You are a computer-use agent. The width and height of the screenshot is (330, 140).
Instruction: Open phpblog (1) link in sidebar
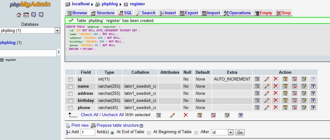[11, 43]
